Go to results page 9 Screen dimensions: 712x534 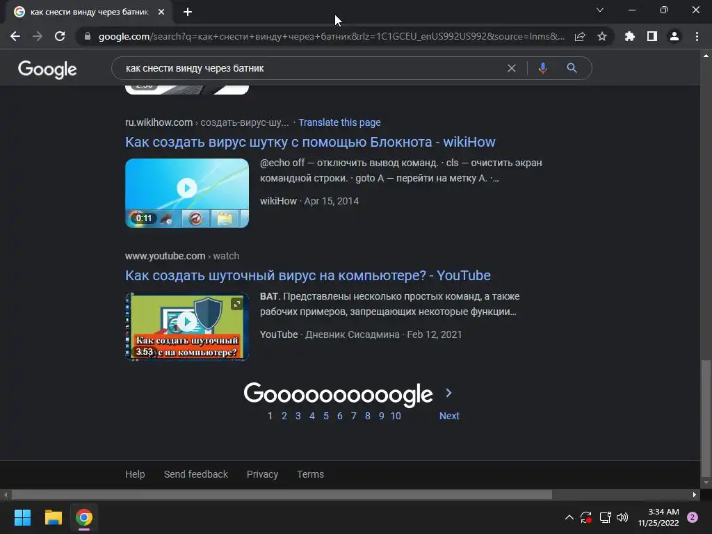coord(382,416)
